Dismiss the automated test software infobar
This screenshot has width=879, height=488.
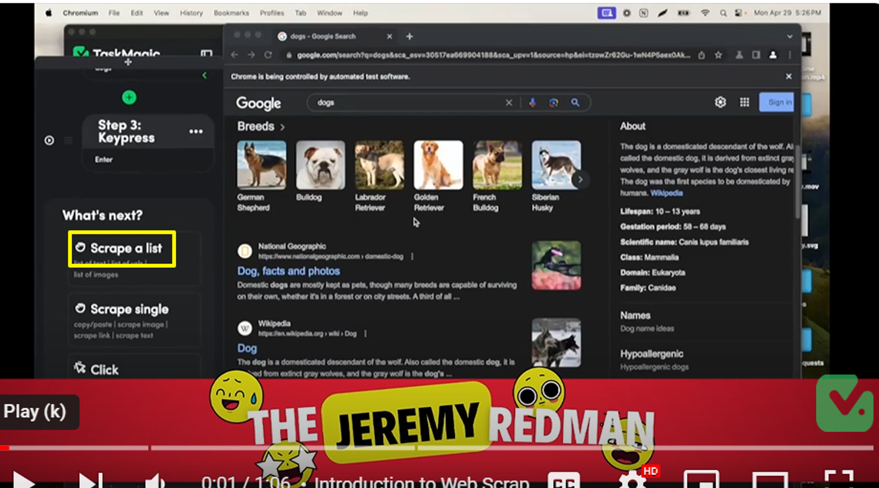click(x=789, y=76)
